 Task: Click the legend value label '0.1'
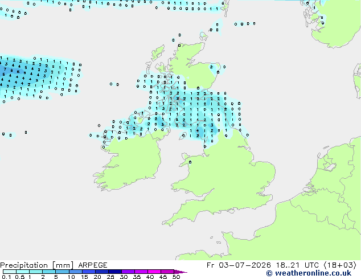click(6, 277)
